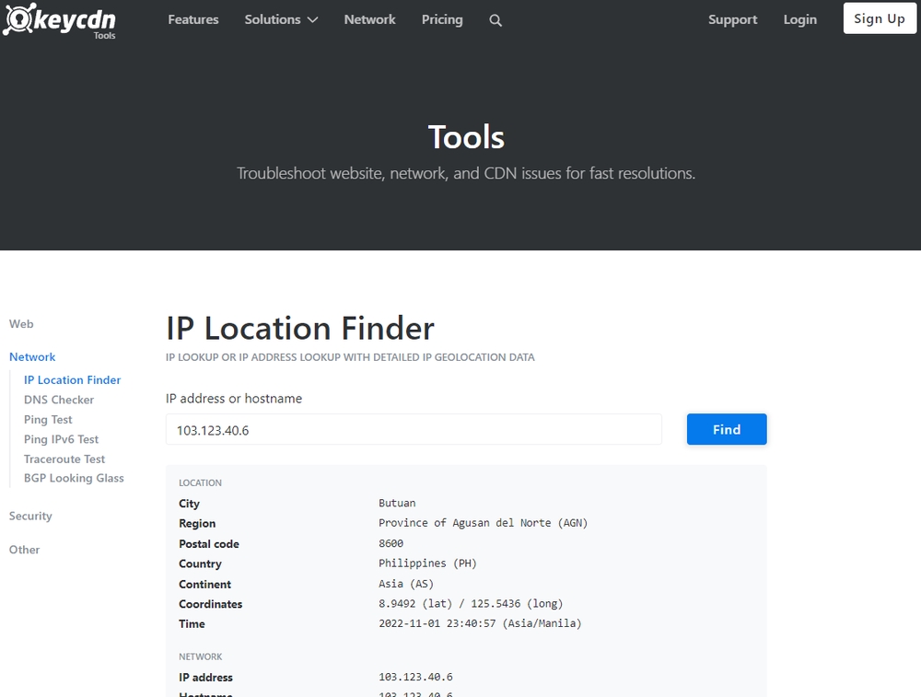Switch to the Pricing page
The image size is (921, 697).
coord(442,19)
